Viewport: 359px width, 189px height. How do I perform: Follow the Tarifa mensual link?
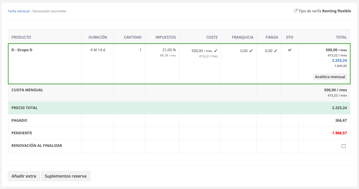(x=18, y=11)
